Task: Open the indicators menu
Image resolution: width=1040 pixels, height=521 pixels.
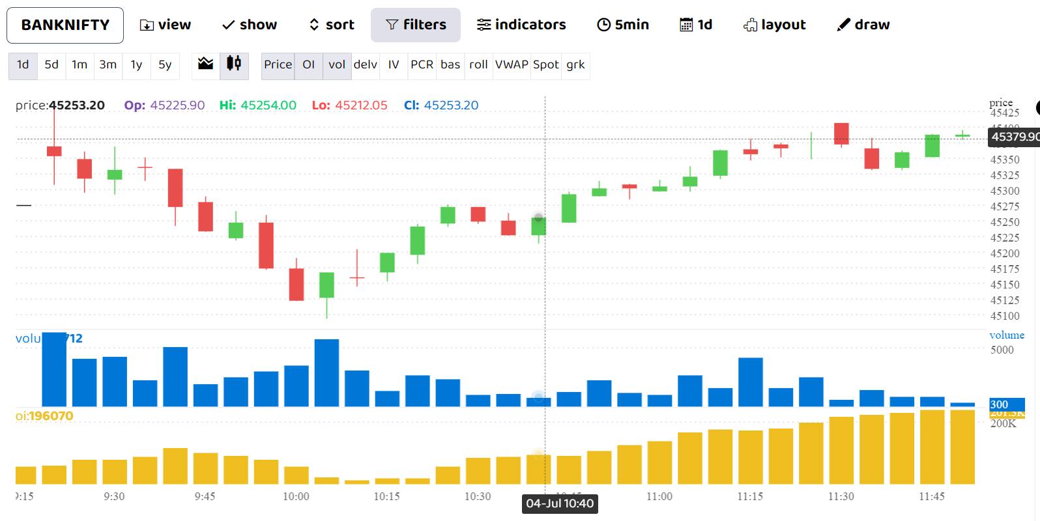Action: pyautogui.click(x=521, y=25)
